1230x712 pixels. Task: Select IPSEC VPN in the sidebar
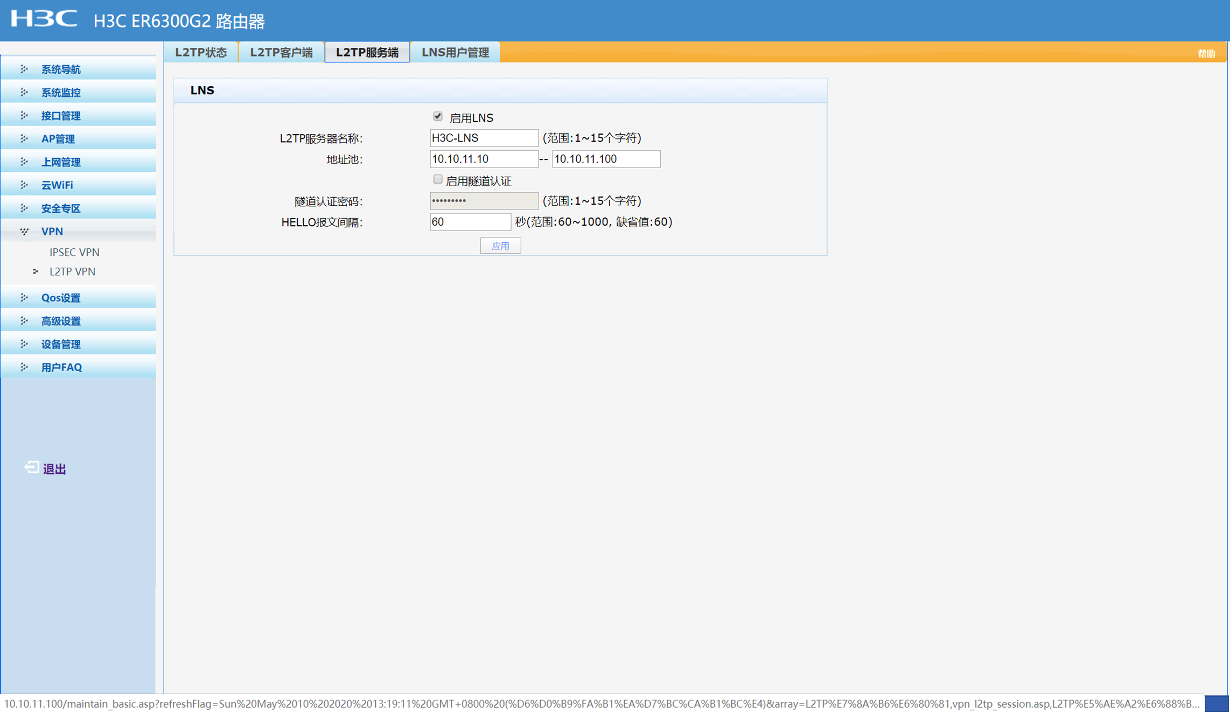(74, 252)
